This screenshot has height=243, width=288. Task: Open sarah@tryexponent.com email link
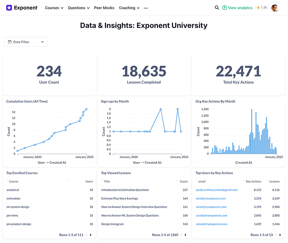click(212, 216)
